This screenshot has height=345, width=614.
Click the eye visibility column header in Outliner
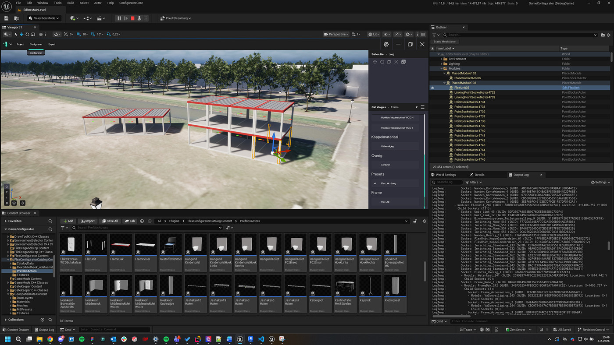click(432, 49)
